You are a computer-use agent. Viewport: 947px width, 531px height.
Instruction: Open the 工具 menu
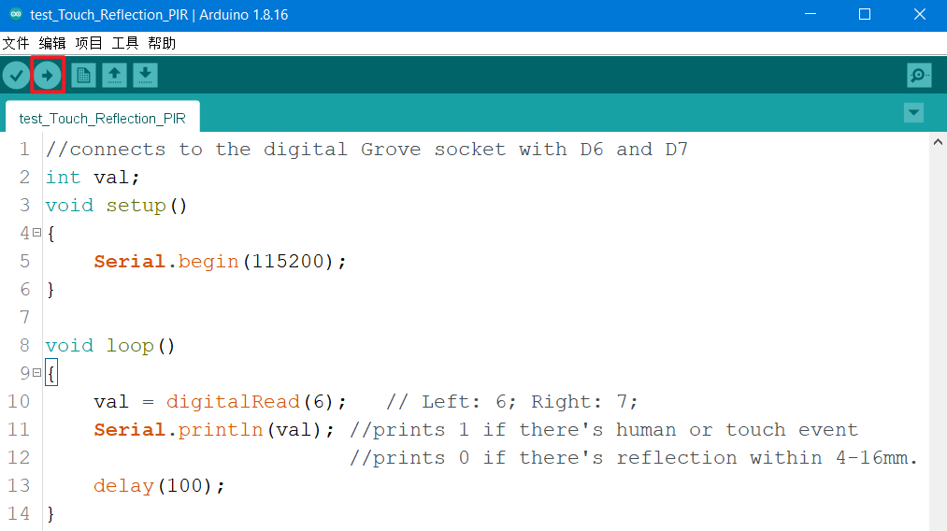(x=125, y=43)
